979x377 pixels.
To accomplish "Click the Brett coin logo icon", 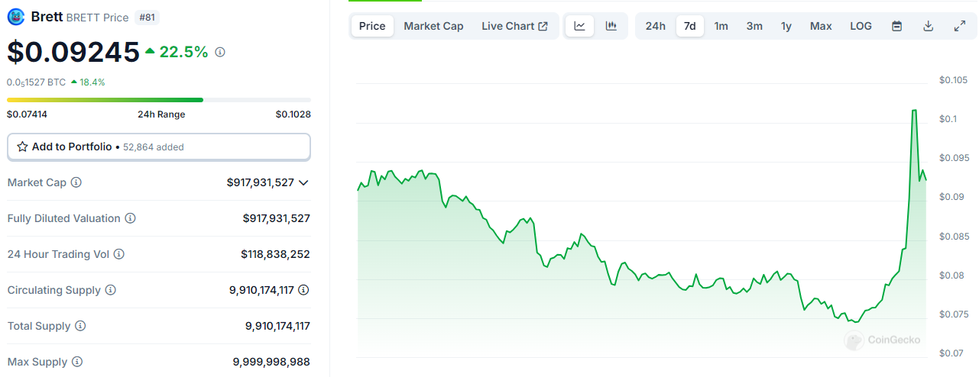I will [x=16, y=17].
